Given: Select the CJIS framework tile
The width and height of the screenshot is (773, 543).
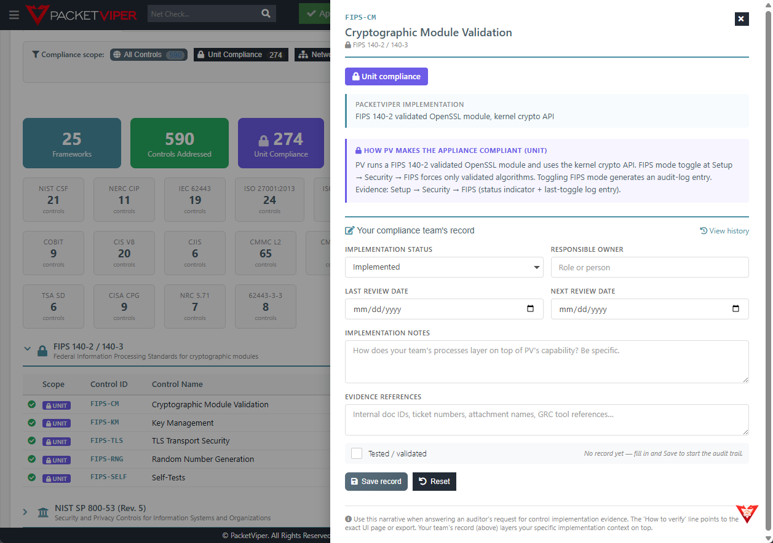Looking at the screenshot, I should click(x=195, y=253).
